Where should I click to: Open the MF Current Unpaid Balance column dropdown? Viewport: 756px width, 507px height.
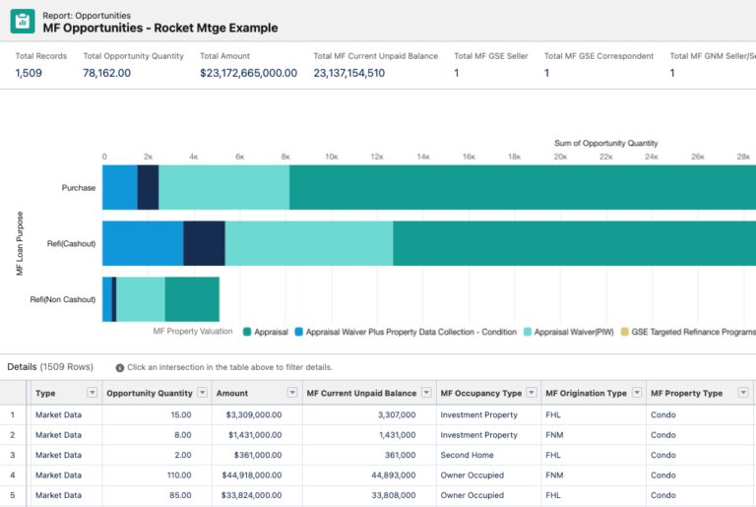pos(426,393)
